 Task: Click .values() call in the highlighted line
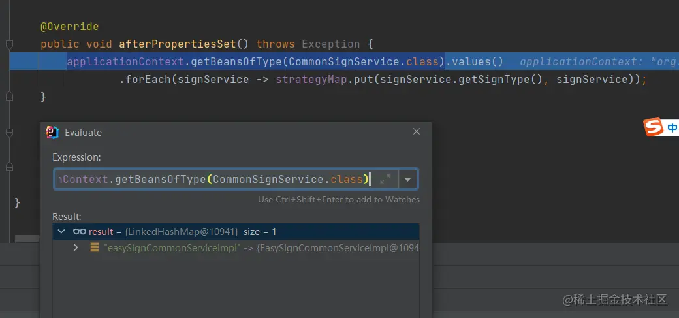point(475,62)
